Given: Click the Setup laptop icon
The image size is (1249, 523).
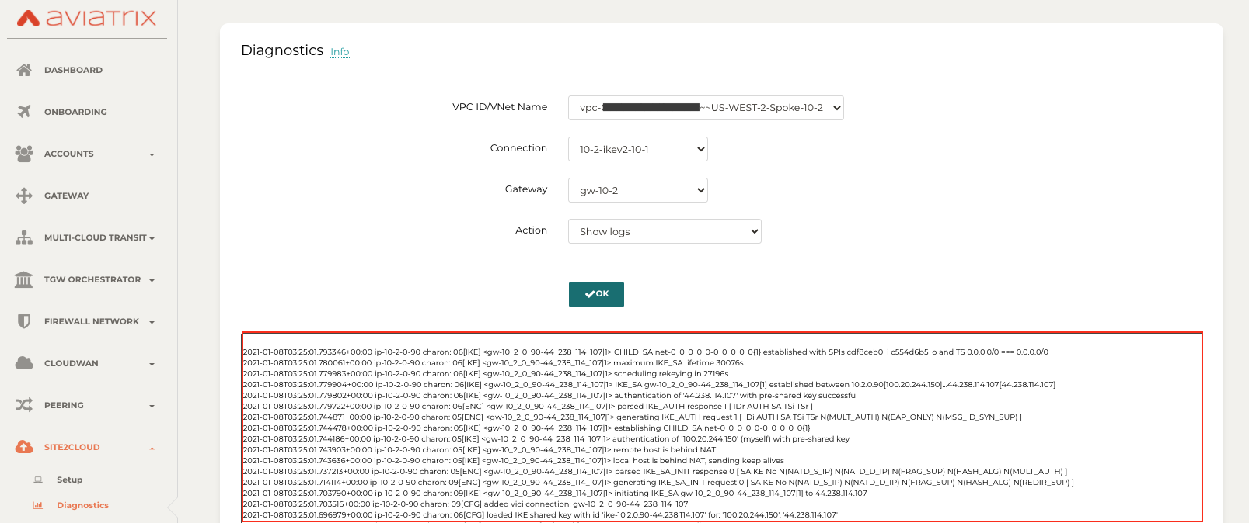Looking at the screenshot, I should (38, 480).
